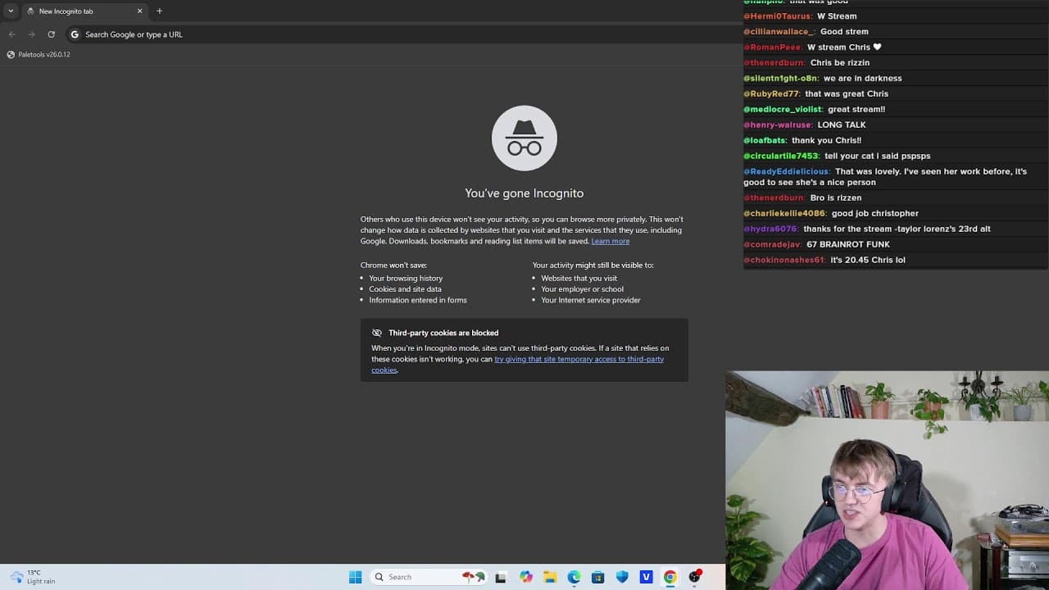Click chat username @loafbats
Viewport: 1049px width, 590px height.
(x=765, y=141)
